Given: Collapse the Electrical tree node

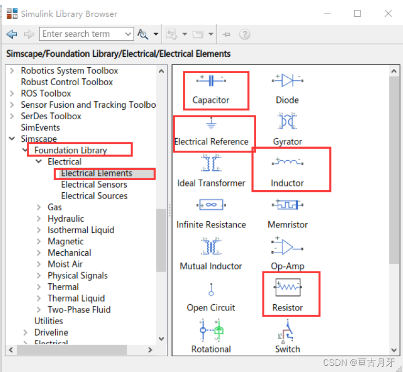Looking at the screenshot, I should [38, 161].
